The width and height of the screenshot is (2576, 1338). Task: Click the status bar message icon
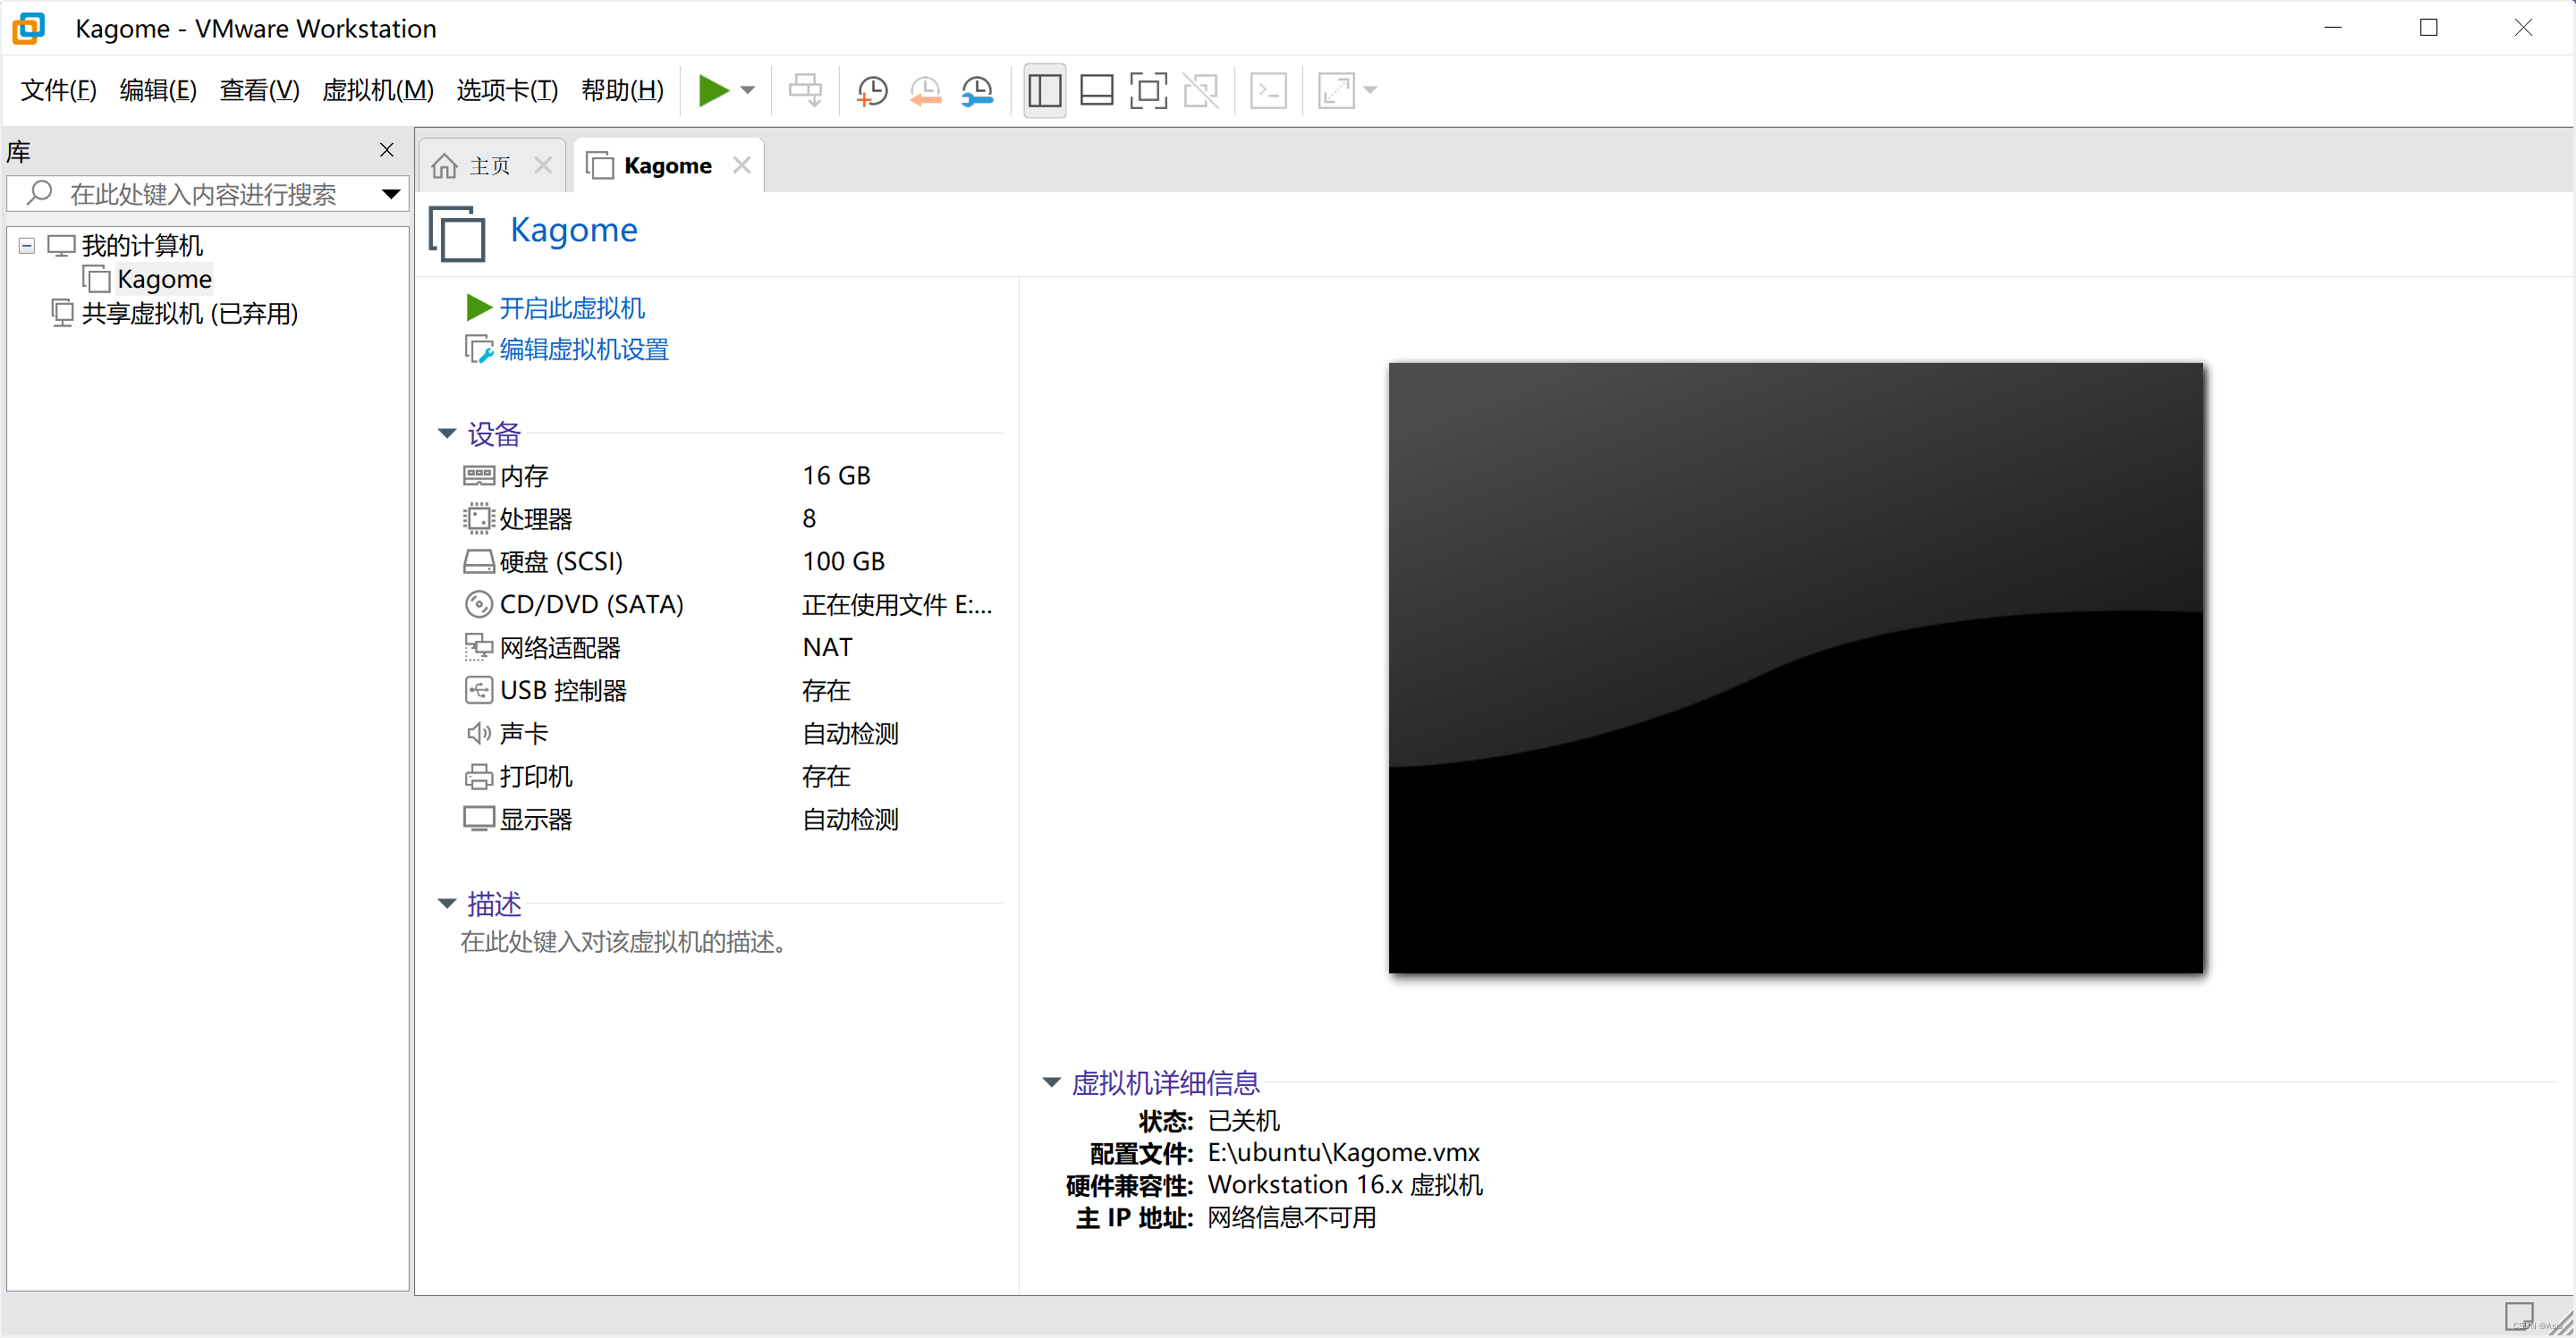point(2518,1316)
